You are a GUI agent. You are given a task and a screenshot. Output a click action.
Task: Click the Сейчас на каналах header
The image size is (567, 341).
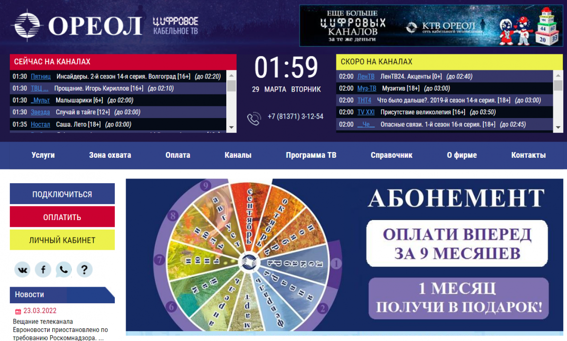point(123,62)
